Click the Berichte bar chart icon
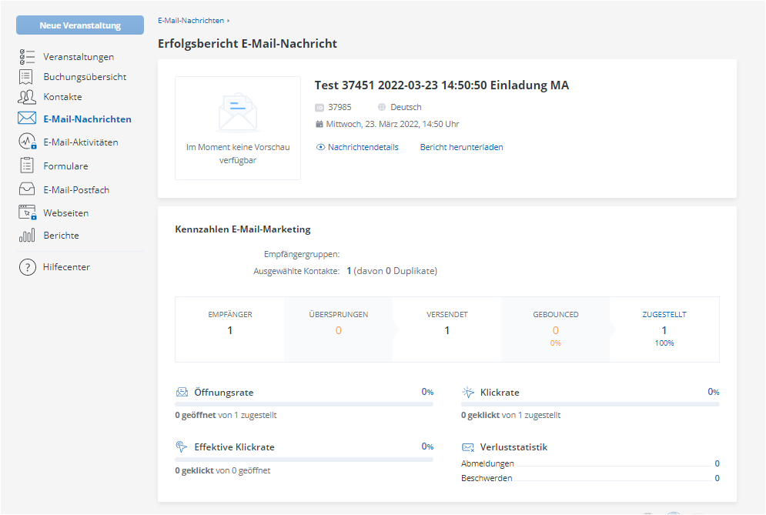Image resolution: width=766 pixels, height=515 pixels. pyautogui.click(x=27, y=236)
